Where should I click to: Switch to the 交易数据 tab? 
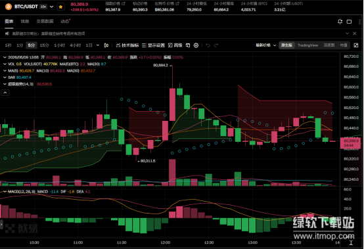[45, 21]
